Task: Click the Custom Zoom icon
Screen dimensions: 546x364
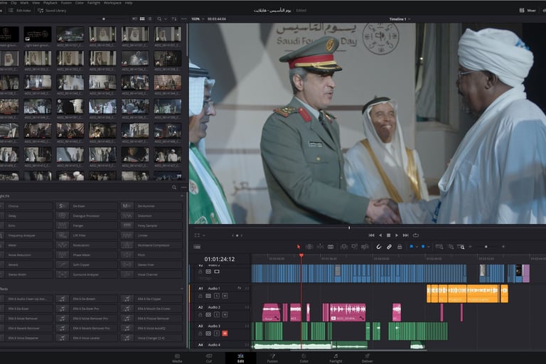Action: [461, 247]
